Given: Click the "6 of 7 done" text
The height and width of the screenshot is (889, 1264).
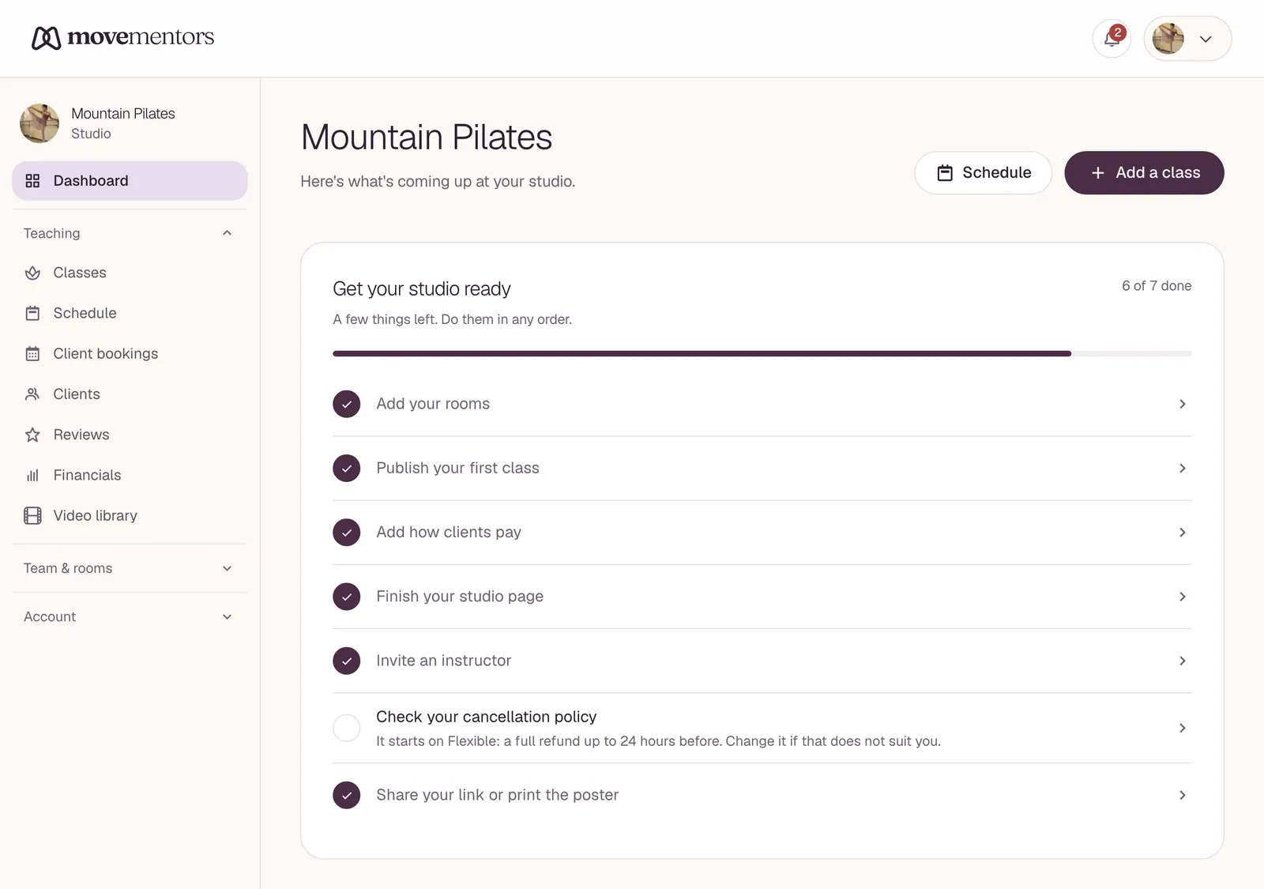Looking at the screenshot, I should coord(1157,286).
